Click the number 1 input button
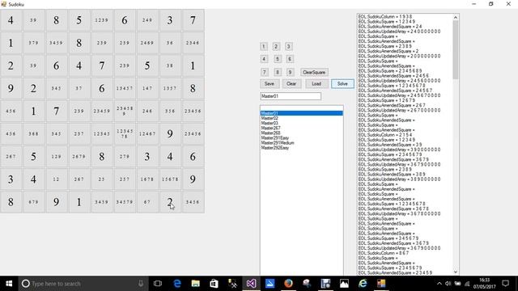The width and height of the screenshot is (518, 291). 264,47
